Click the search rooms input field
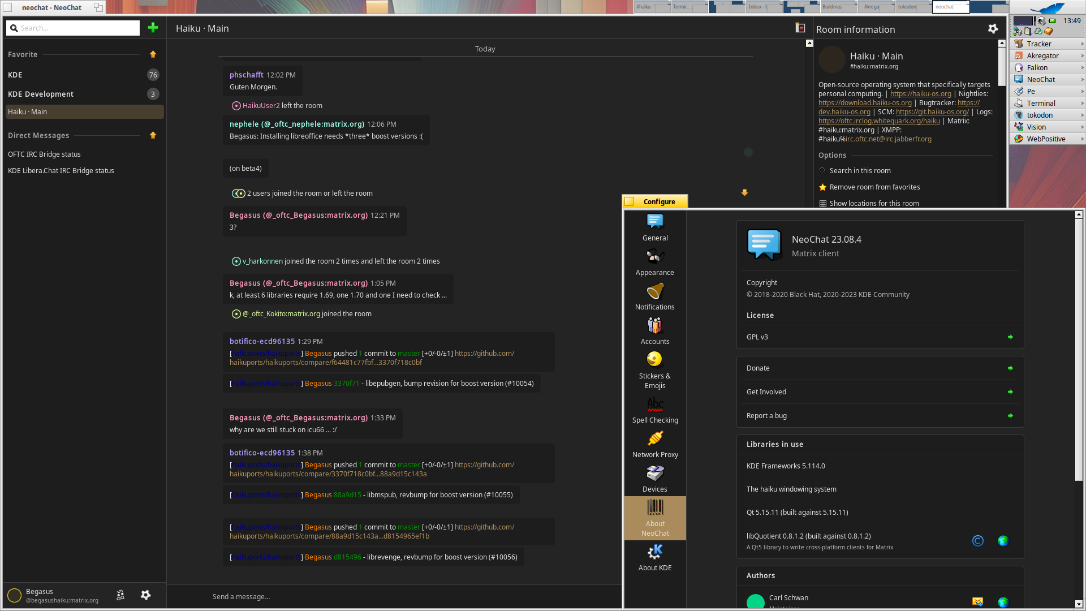The height and width of the screenshot is (611, 1086). (x=73, y=28)
